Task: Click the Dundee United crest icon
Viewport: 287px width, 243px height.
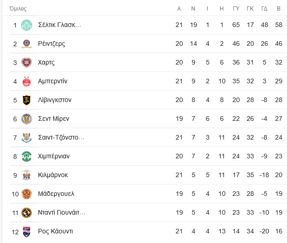Action: pos(27,213)
